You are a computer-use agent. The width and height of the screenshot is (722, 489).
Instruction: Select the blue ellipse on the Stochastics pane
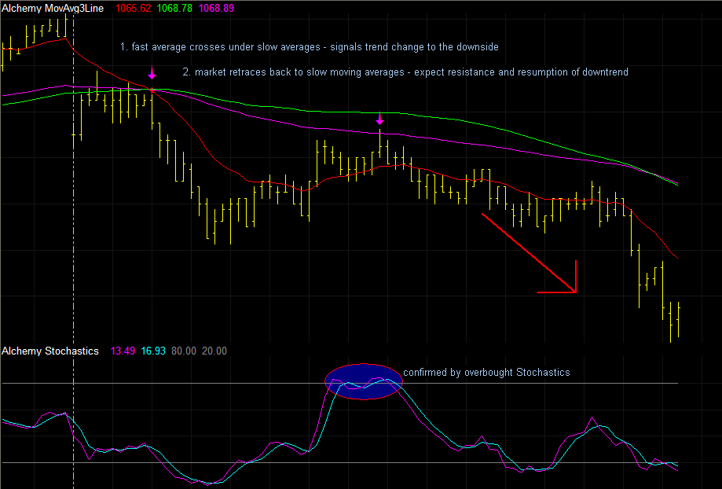coord(364,381)
